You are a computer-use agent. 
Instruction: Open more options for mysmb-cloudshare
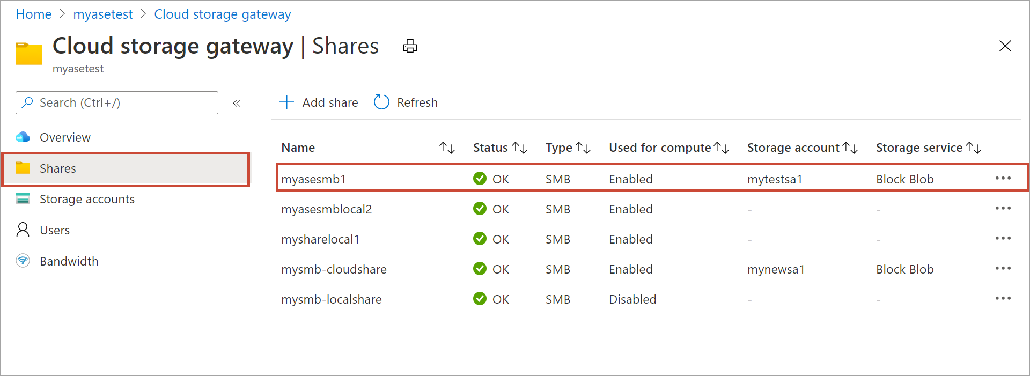pyautogui.click(x=1003, y=268)
